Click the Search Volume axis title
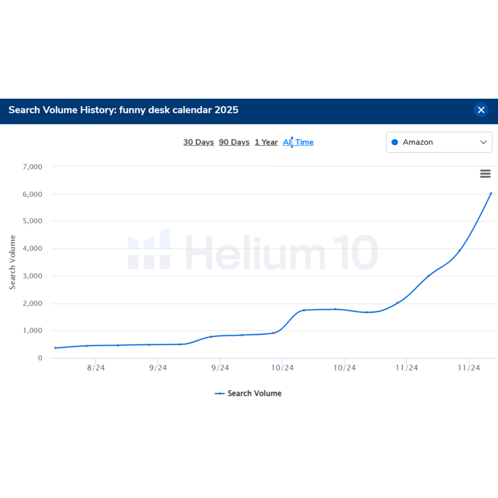The height and width of the screenshot is (498, 498). (x=12, y=262)
